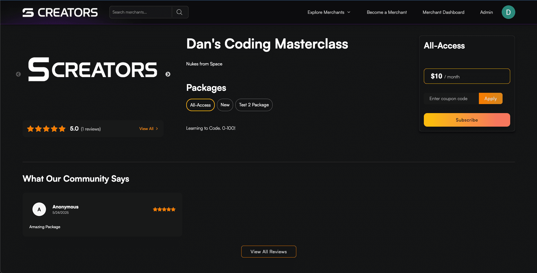Click the Anonymous reviewer avatar
537x273 pixels.
coord(39,209)
